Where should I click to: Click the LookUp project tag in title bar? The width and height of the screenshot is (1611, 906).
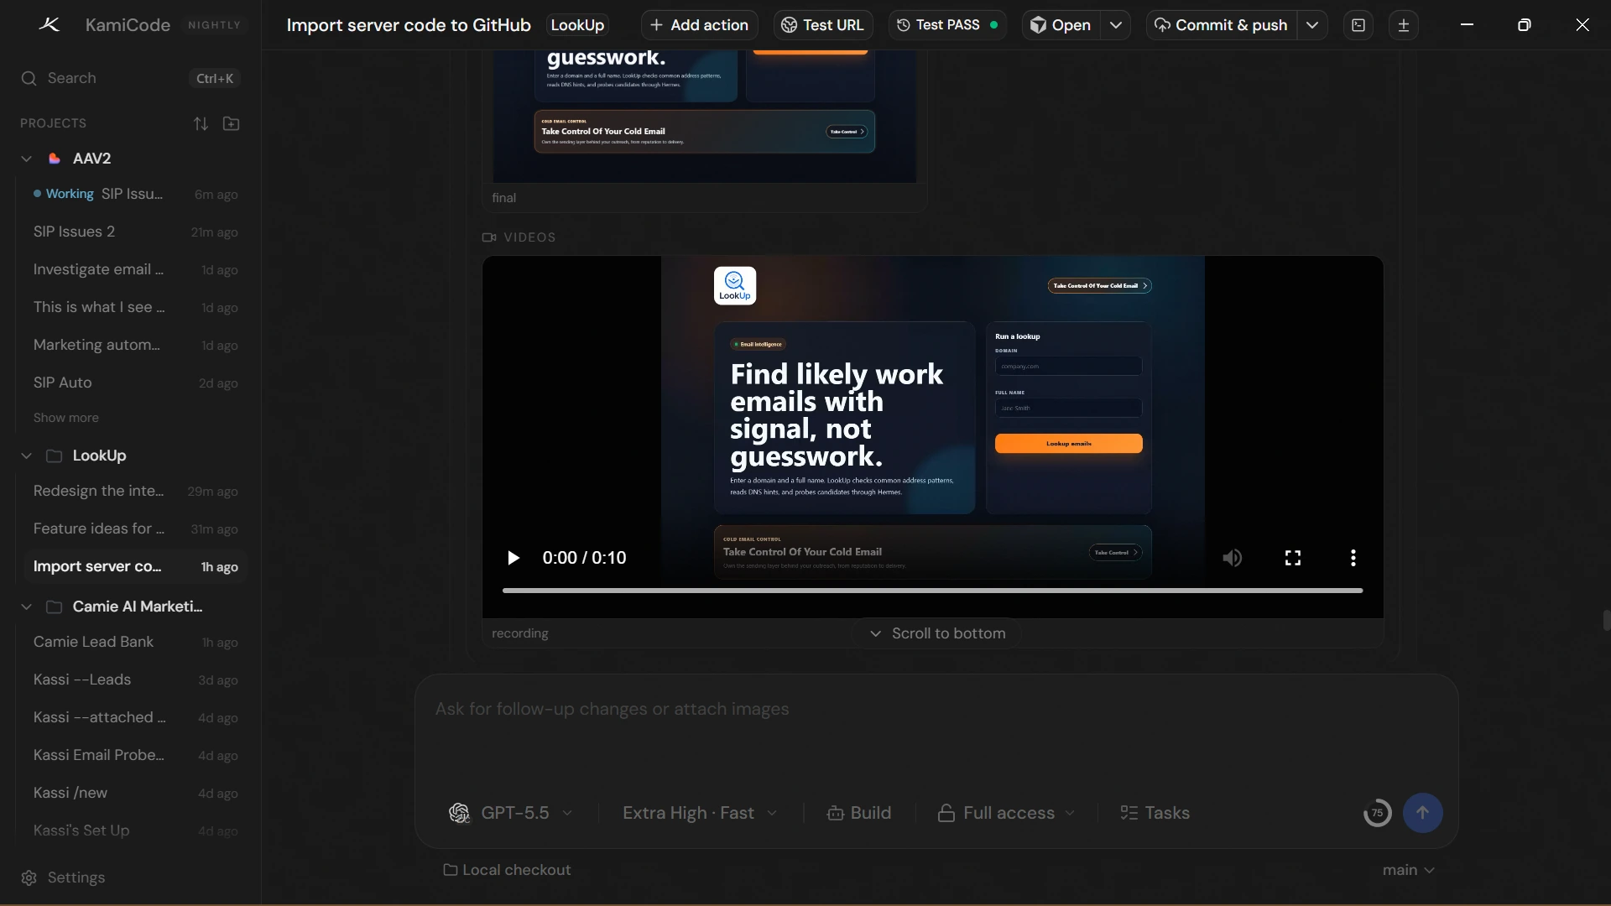coord(577,25)
